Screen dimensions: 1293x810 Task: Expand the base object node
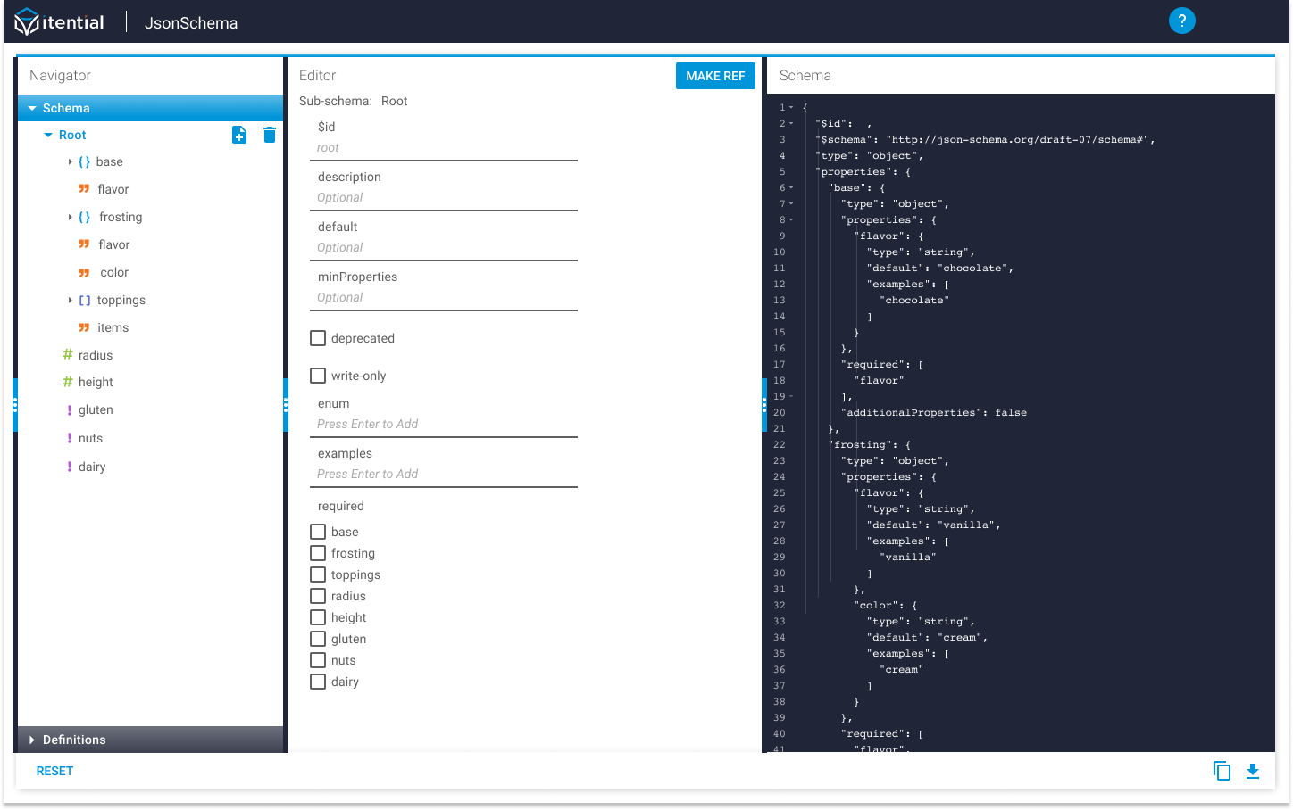coord(71,161)
